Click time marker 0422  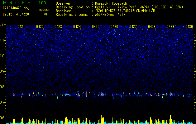[x=40, y=27]
